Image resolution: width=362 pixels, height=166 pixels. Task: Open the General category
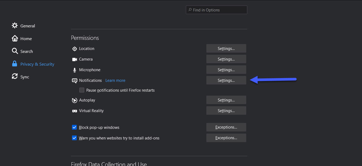(28, 26)
